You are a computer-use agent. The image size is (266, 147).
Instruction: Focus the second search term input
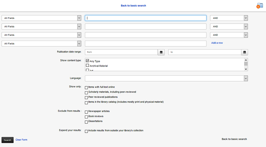146,27
